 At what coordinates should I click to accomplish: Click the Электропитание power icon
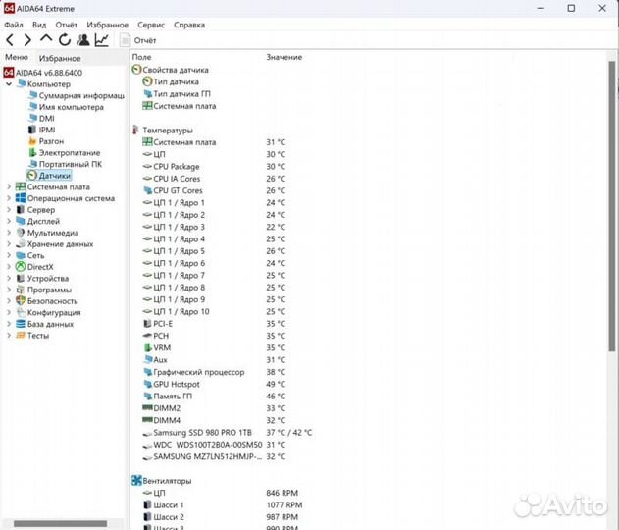(32, 152)
